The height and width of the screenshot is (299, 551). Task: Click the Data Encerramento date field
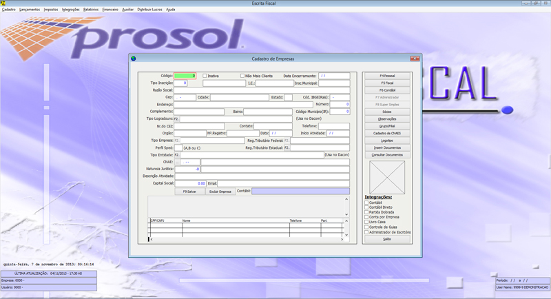334,76
